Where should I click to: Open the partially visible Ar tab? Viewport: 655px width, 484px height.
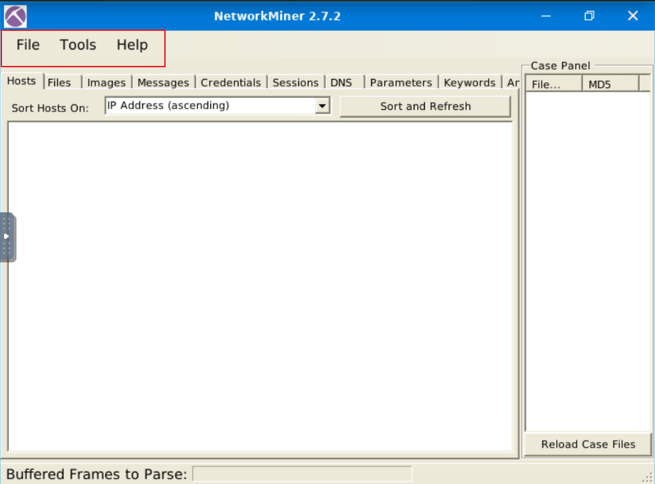(511, 82)
